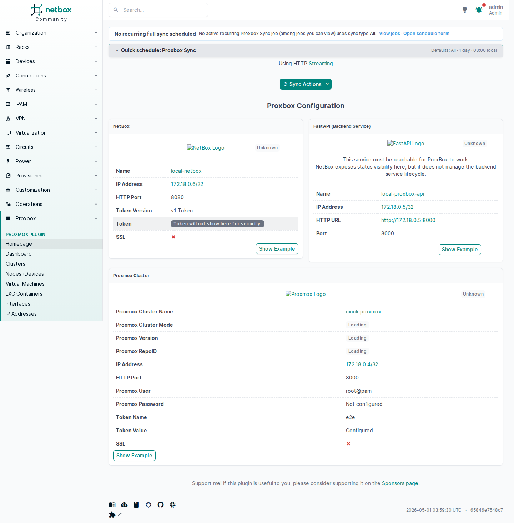Screen dimensions: 514x523
Task: Expand the Devices menu chevron
Action: [96, 61]
